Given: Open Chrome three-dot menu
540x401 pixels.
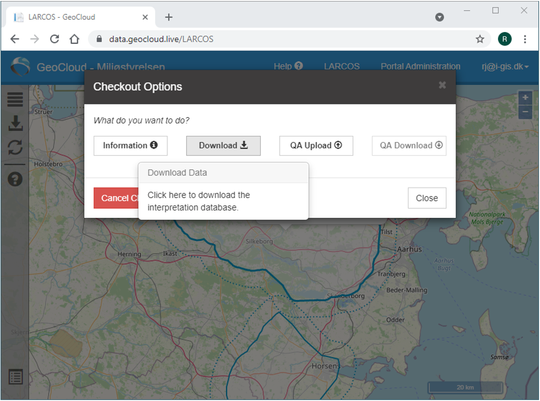Looking at the screenshot, I should (x=525, y=39).
